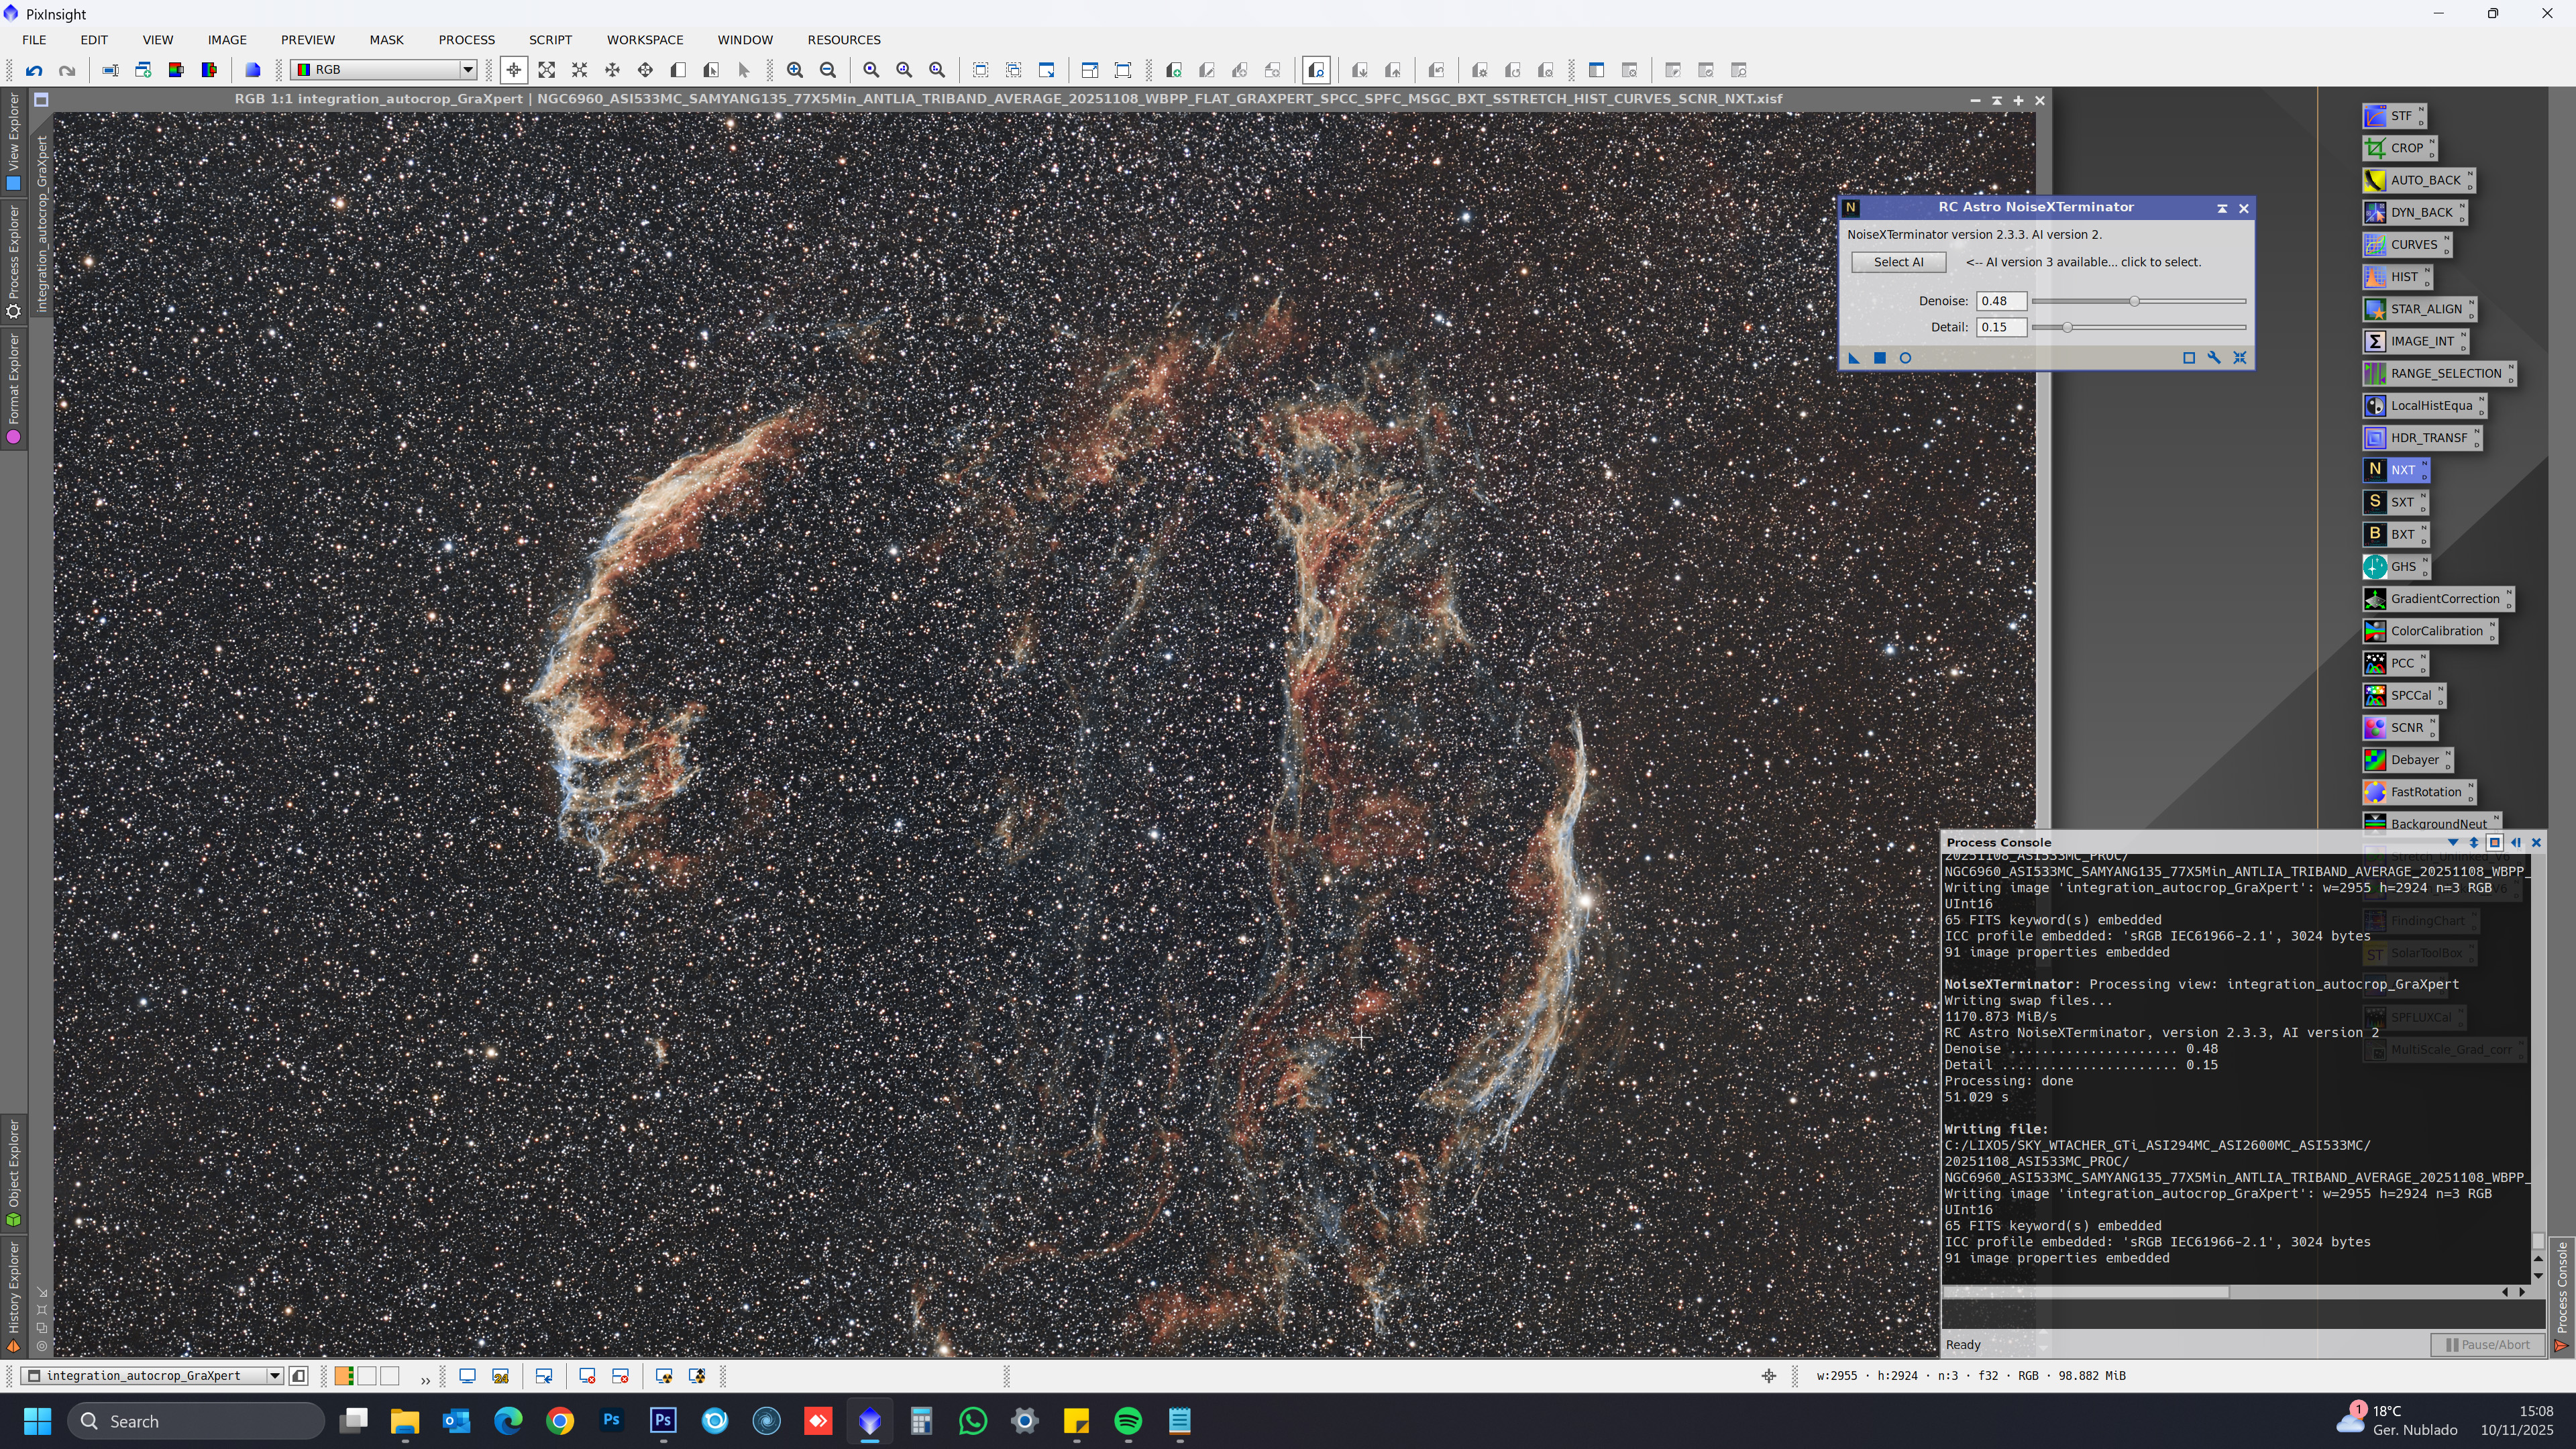Toggle the 24-bit screen transfer function icon
2576x1449 pixels.
(501, 1377)
